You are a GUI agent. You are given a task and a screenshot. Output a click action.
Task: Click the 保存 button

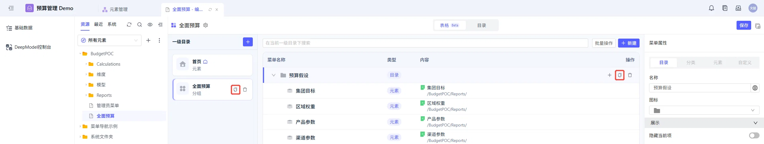(744, 26)
